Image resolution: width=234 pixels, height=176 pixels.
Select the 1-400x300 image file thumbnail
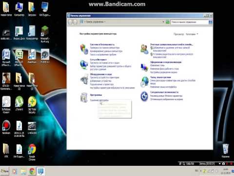pyautogui.click(x=32, y=128)
